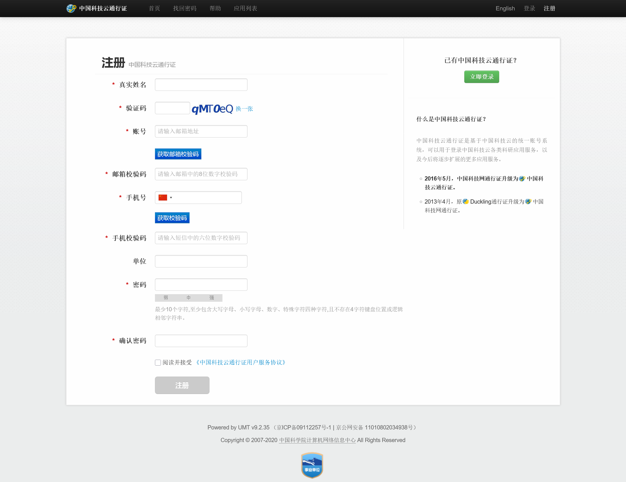Click the 获取校验码 button
The height and width of the screenshot is (482, 626).
(172, 218)
